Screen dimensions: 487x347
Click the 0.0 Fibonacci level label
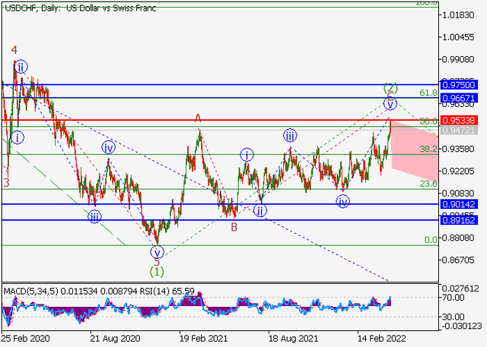431,240
